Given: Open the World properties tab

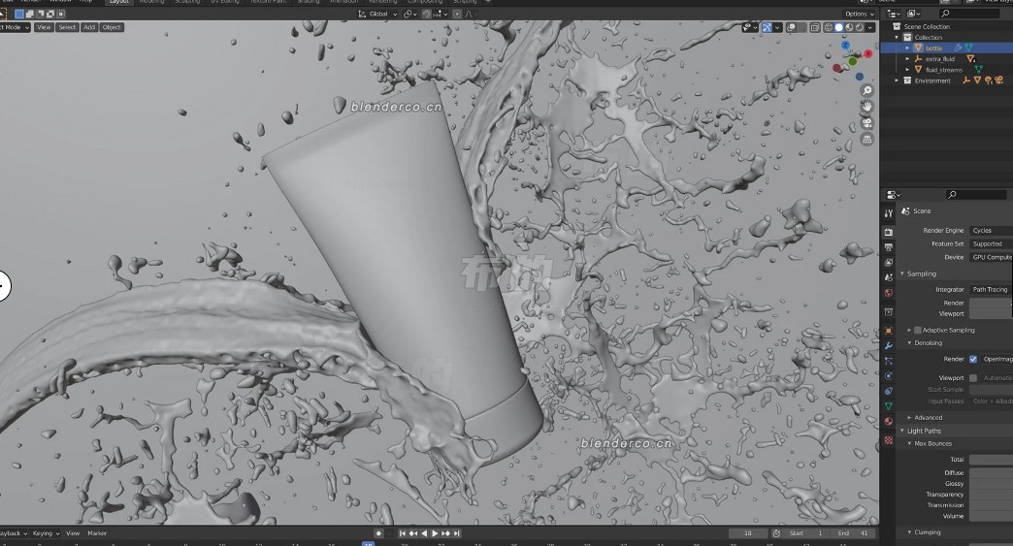Looking at the screenshot, I should [x=888, y=293].
